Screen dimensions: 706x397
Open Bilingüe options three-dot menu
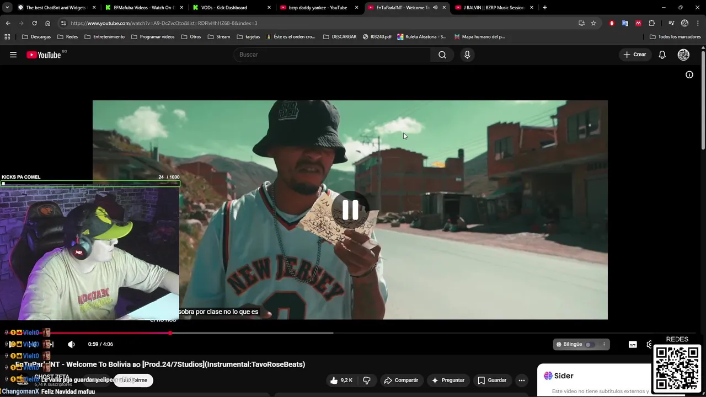pos(604,344)
